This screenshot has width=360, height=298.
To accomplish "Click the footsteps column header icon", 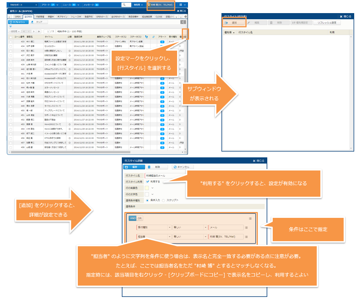I will [x=146, y=37].
